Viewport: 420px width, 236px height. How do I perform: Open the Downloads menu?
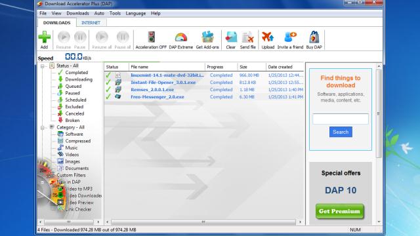77,13
